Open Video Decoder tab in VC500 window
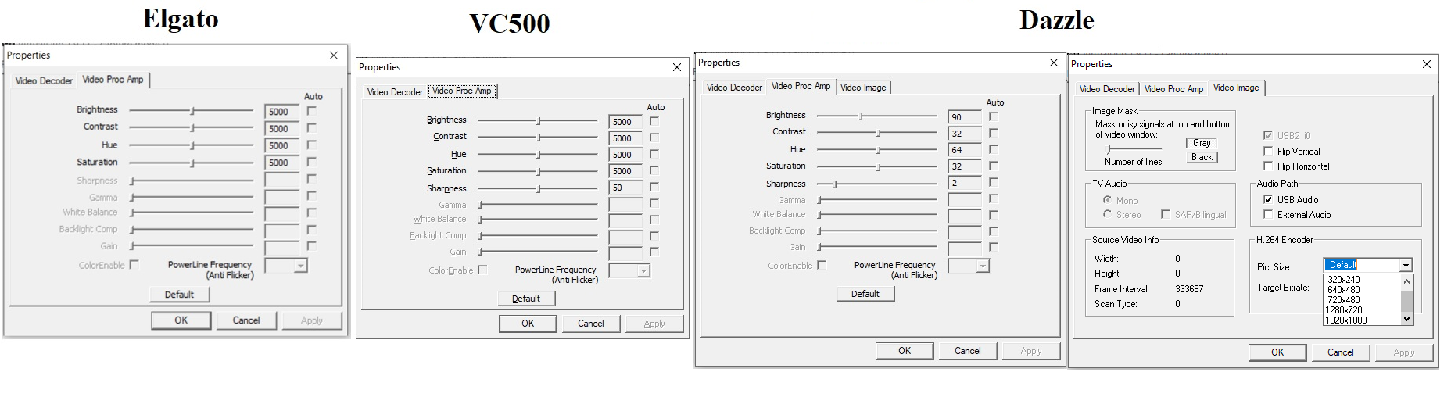Viewport: 1451px width, 397px height. 395,92
